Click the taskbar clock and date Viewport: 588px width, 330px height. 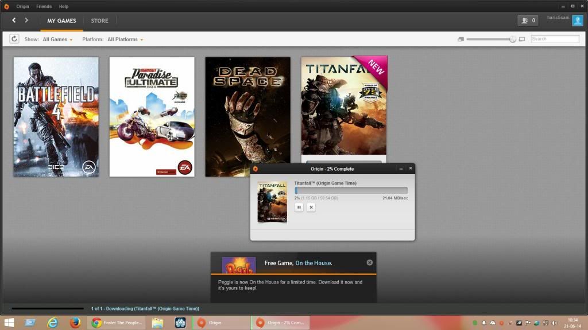[572, 323]
